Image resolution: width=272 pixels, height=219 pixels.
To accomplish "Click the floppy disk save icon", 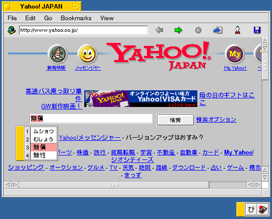I will (257, 30).
